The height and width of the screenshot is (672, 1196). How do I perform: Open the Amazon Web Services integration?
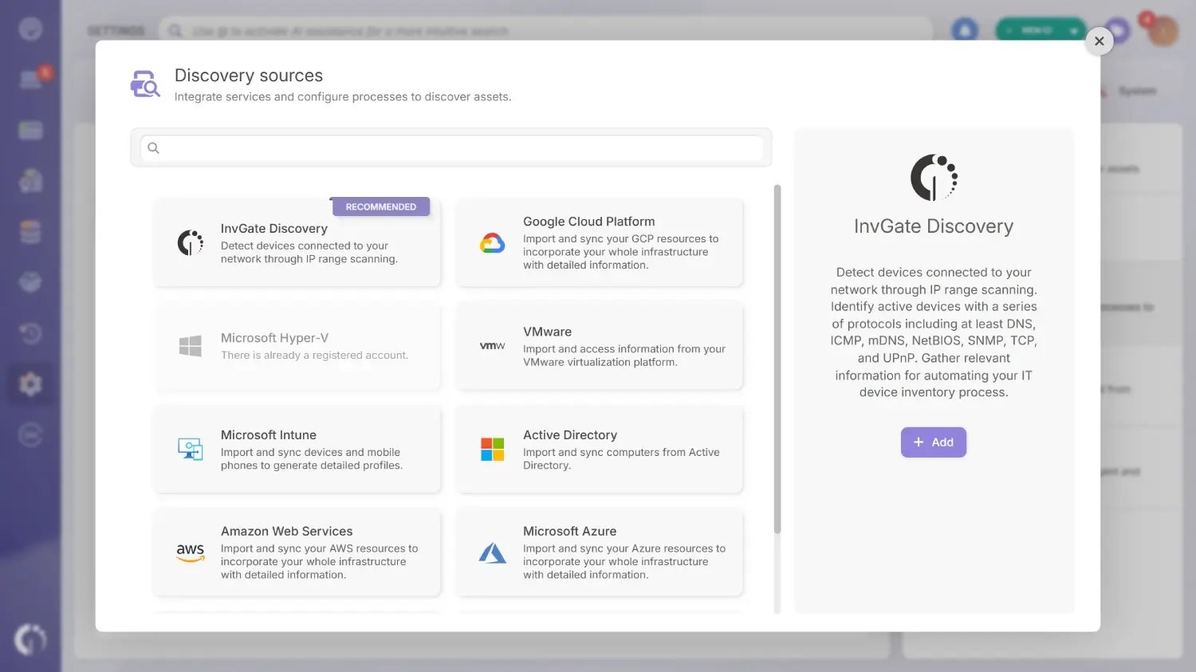click(x=297, y=552)
